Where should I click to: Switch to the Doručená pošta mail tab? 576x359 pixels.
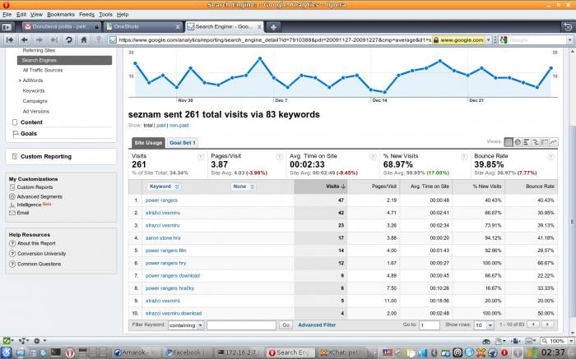click(62, 27)
